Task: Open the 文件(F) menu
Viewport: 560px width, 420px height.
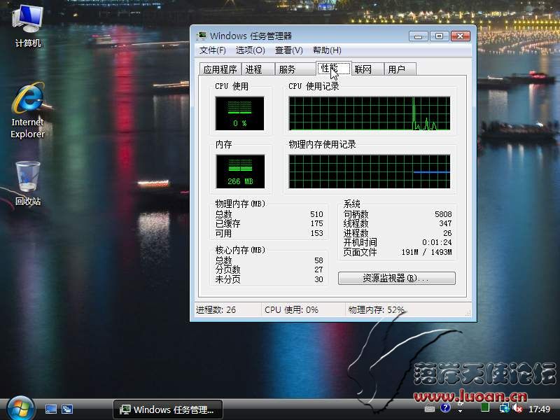Action: point(213,50)
